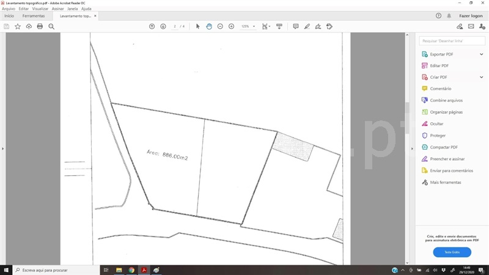Open the Editar PDF tool
Screen dimensions: 489x275
pos(439,66)
